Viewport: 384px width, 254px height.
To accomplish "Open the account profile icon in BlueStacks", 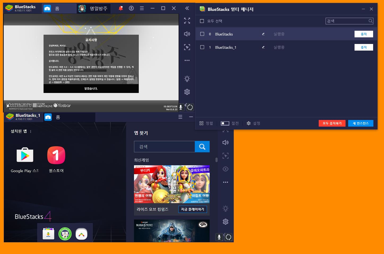I will pyautogui.click(x=131, y=8).
